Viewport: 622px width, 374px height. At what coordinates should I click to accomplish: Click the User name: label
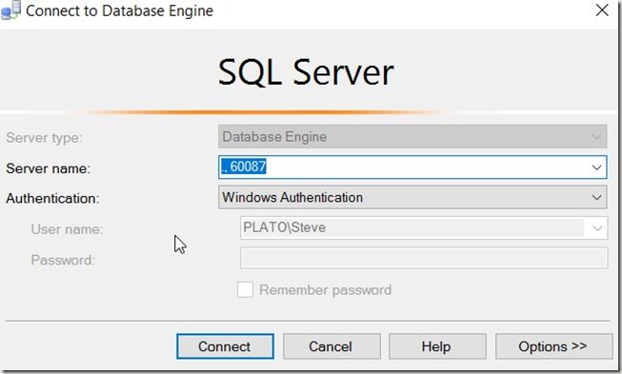67,229
